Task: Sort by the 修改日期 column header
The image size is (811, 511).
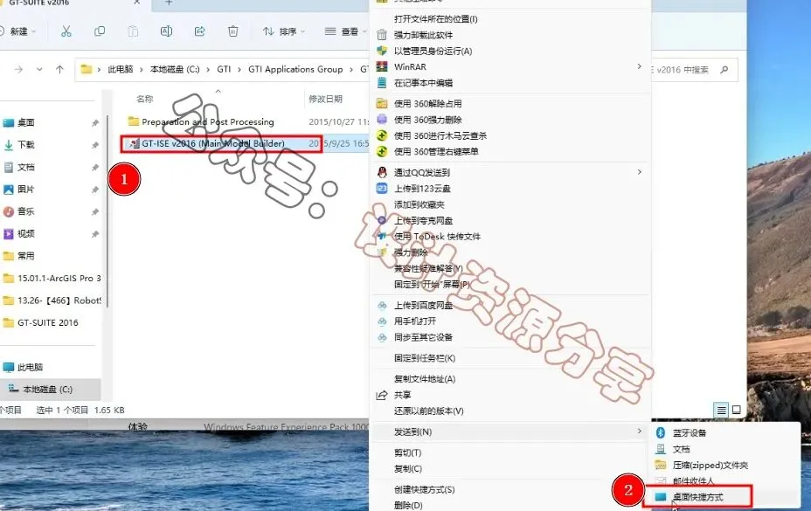Action: [x=325, y=99]
